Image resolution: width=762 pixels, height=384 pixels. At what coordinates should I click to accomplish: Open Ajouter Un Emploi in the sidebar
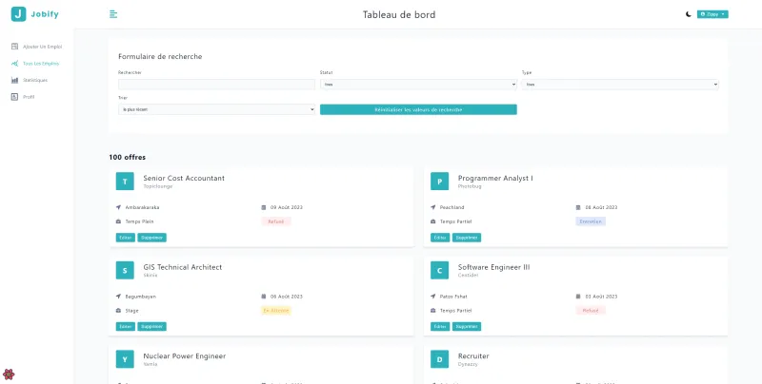coord(40,46)
